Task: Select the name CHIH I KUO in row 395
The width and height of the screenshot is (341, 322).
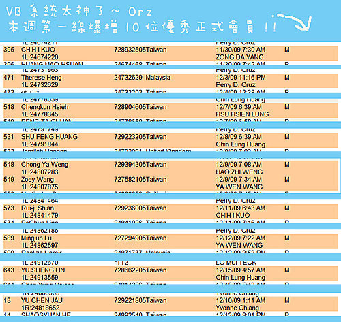Action: [38, 50]
